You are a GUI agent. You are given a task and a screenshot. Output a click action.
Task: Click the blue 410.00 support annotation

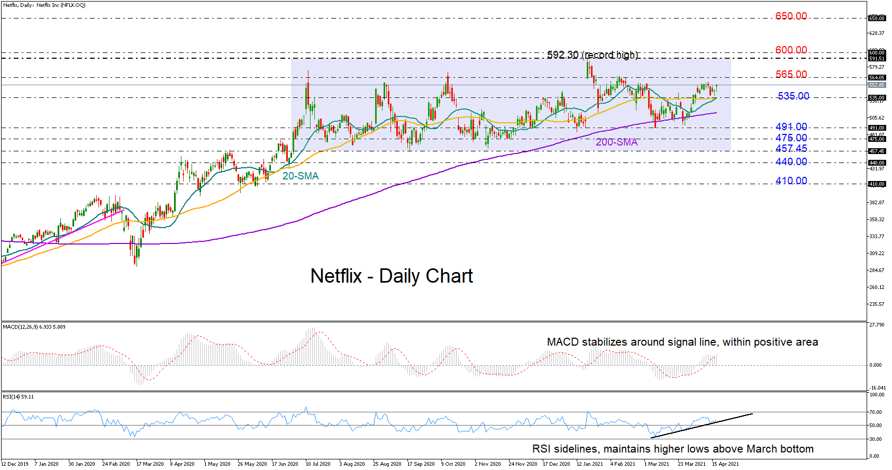click(x=791, y=181)
